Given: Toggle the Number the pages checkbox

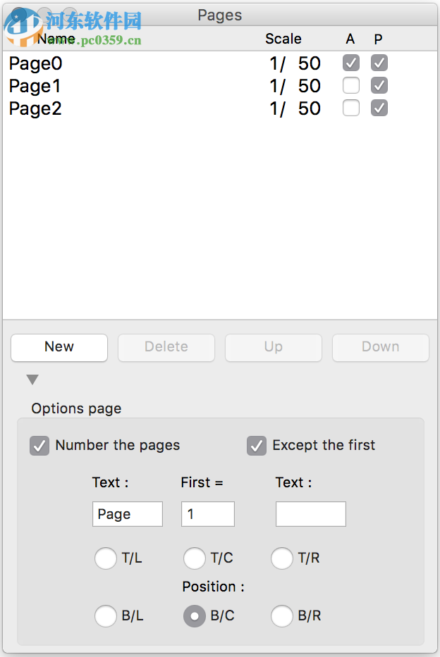Looking at the screenshot, I should point(39,445).
